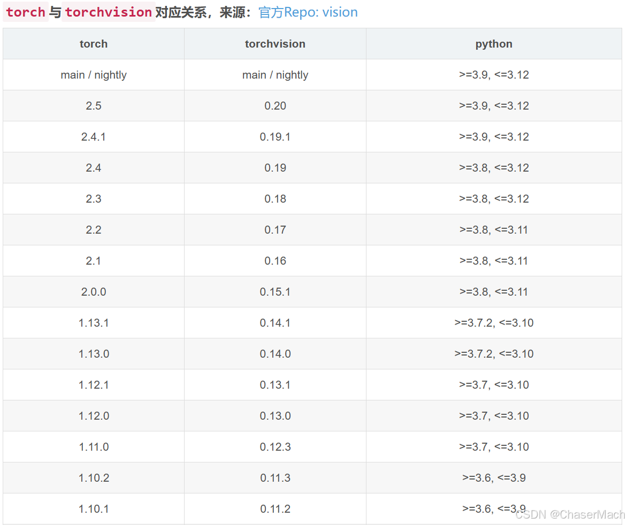Select main / nightly in the torch column
This screenshot has width=627, height=525.
click(94, 75)
